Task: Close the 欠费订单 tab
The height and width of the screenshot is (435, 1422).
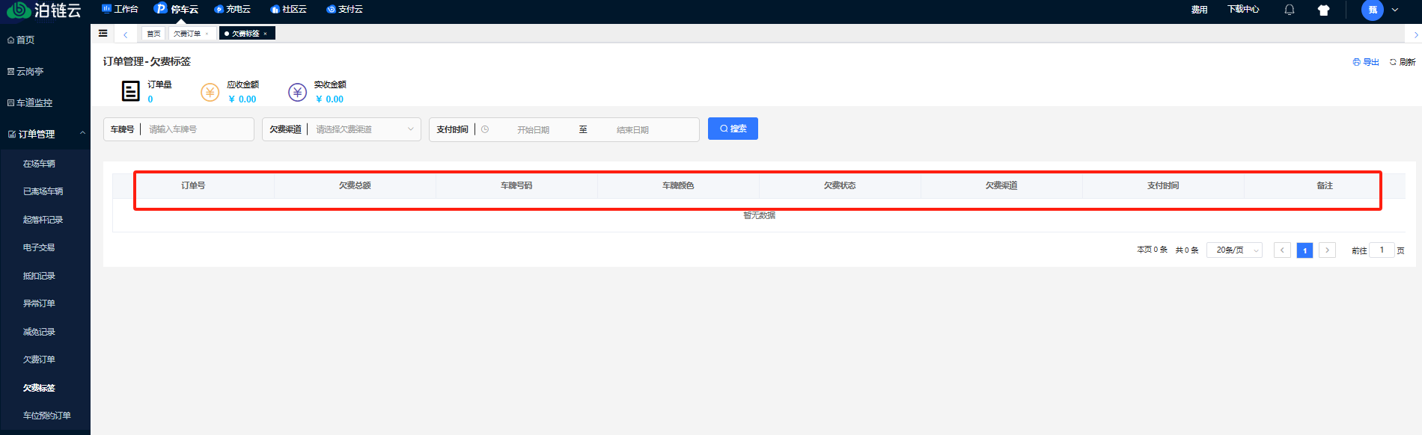Action: [x=207, y=34]
